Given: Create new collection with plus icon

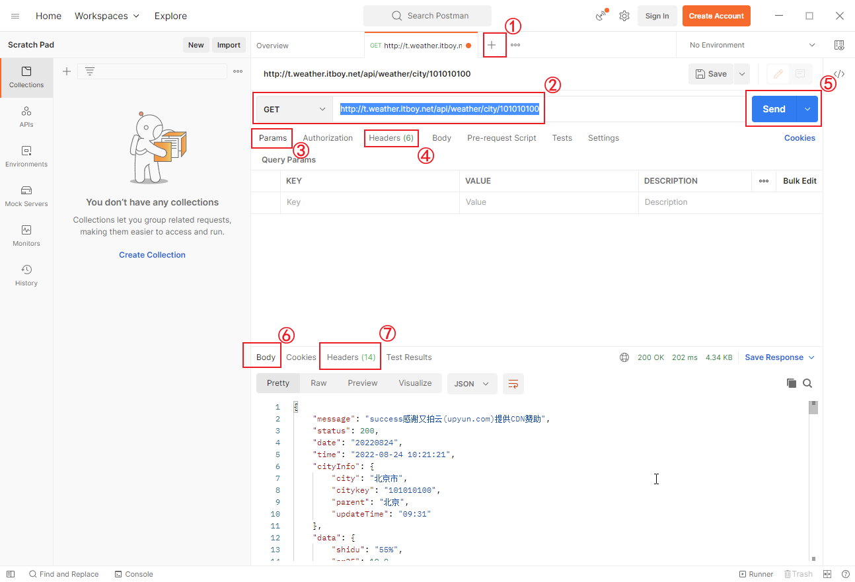Looking at the screenshot, I should click(x=67, y=71).
